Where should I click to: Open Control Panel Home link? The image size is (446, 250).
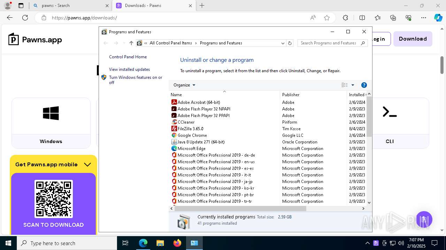[128, 57]
